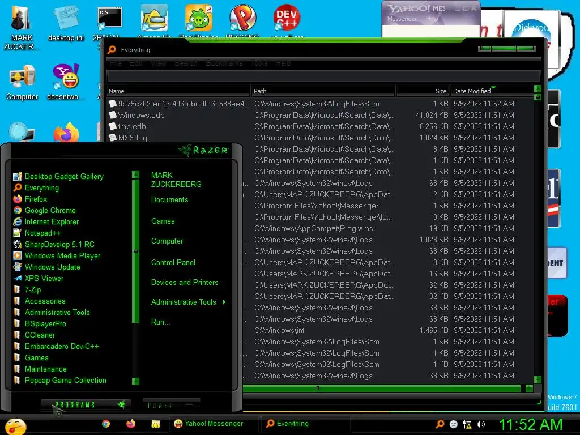Select the Bad Piggies desktop icon
The height and width of the screenshot is (435, 580).
click(199, 21)
